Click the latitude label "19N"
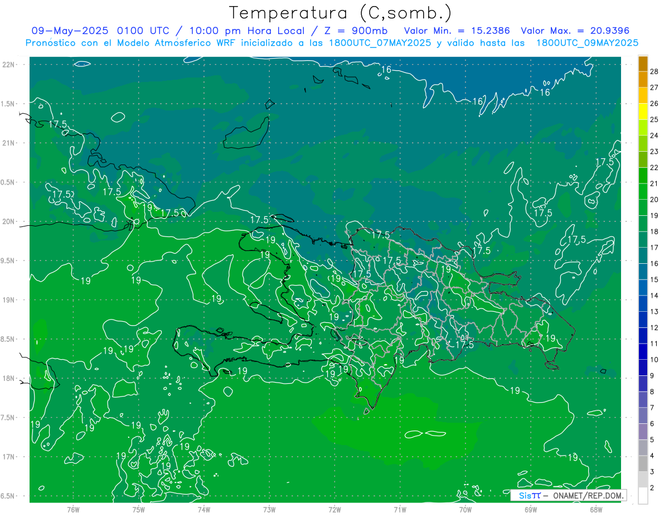Viewport: 669px width, 517px height. [8, 300]
